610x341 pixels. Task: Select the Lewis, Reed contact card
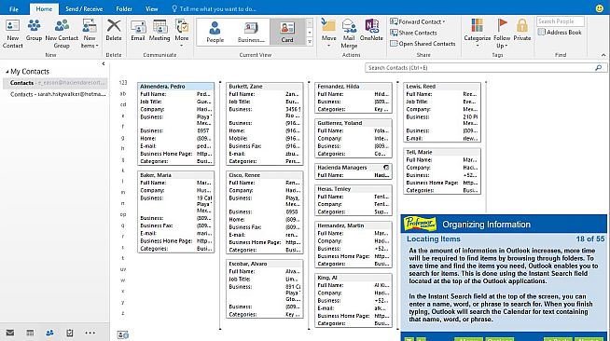coord(442,112)
